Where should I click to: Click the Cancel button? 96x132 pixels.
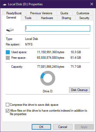(x=63, y=127)
